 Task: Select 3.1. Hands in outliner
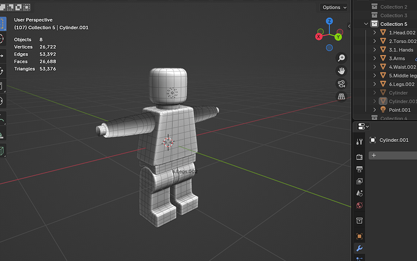401,50
